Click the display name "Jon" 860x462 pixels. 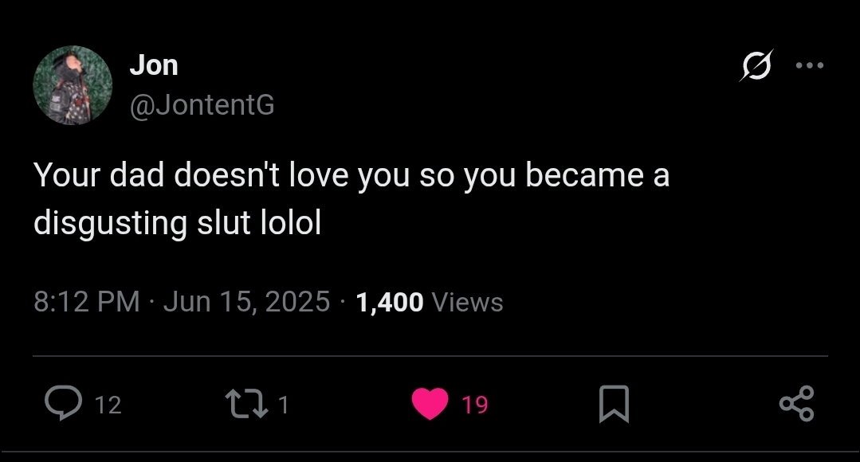tap(154, 65)
